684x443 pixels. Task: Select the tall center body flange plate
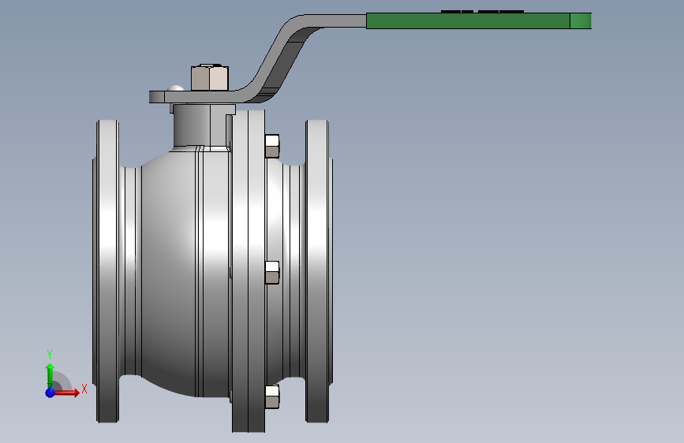point(249,271)
